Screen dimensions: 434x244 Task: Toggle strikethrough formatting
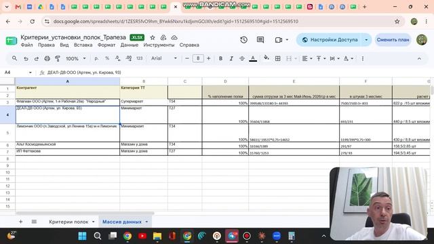pyautogui.click(x=242, y=59)
